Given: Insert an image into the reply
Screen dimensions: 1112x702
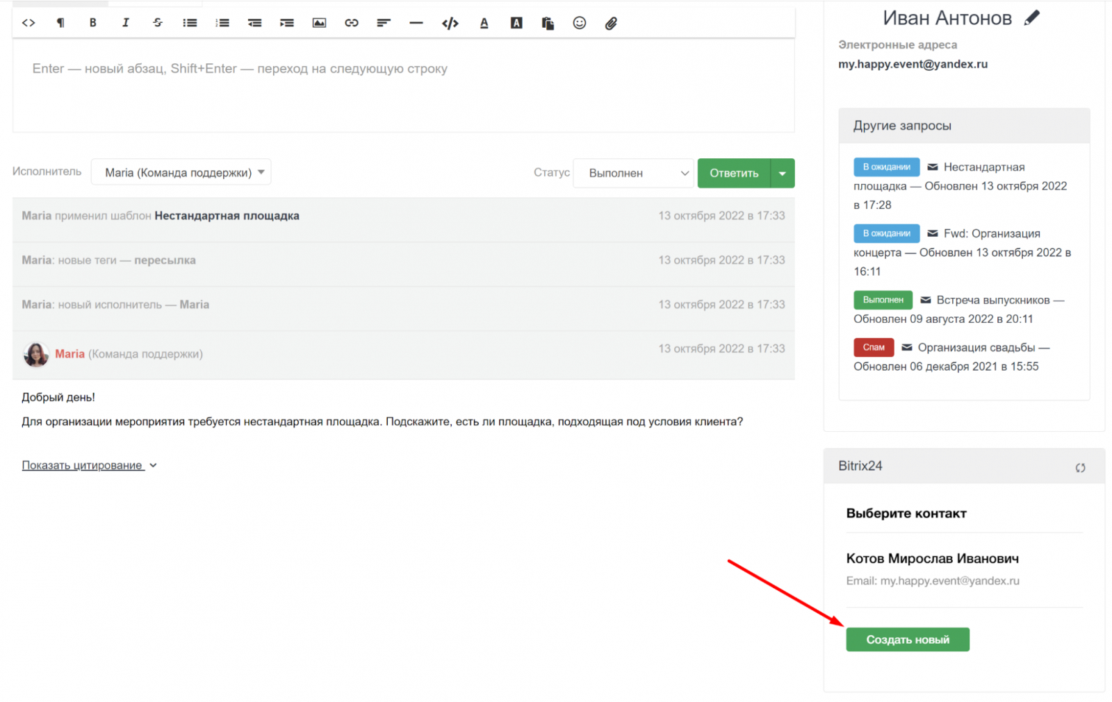Looking at the screenshot, I should coord(319,23).
